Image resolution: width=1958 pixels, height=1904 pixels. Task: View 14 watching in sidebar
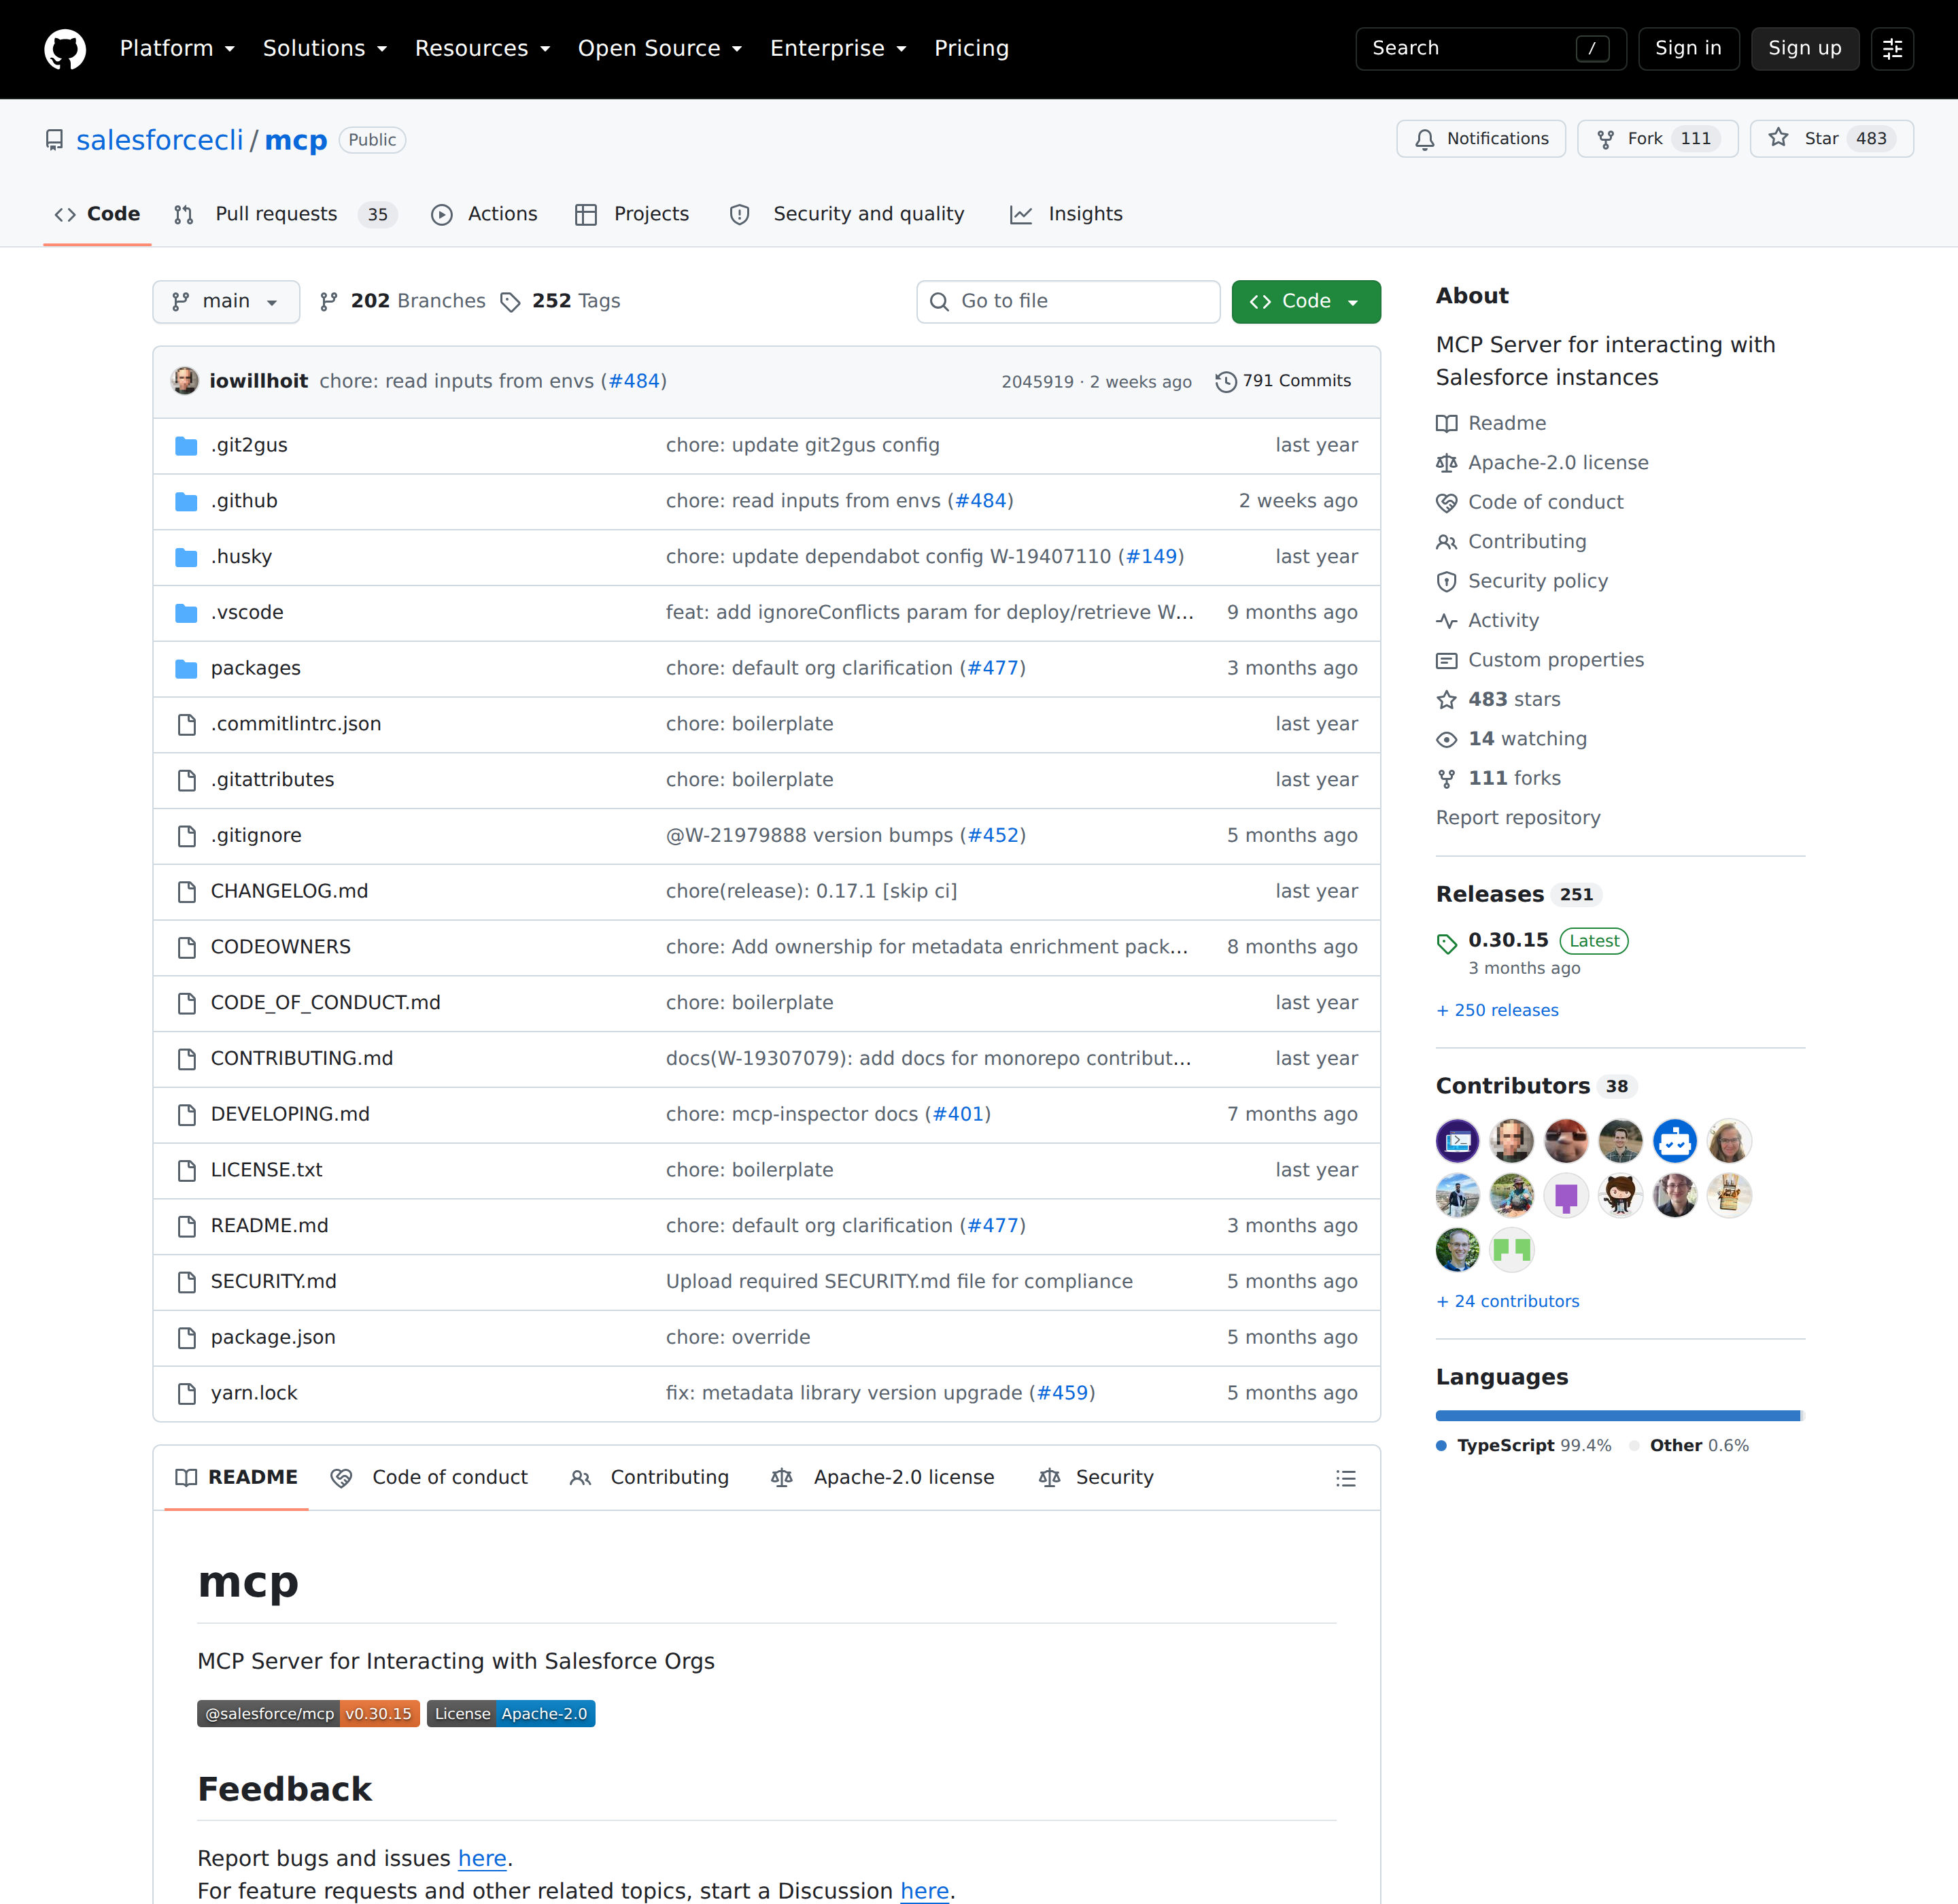pos(1527,739)
